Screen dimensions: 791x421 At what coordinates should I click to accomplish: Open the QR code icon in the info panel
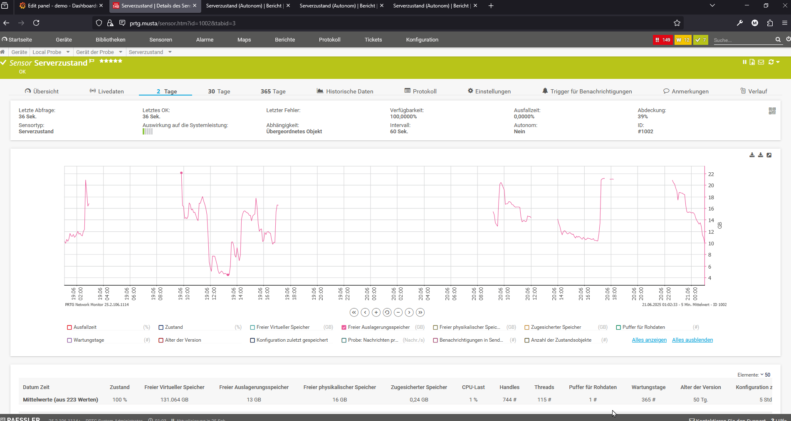[772, 111]
